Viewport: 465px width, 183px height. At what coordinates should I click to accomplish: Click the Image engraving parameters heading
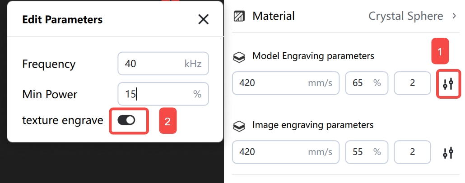[x=313, y=125]
